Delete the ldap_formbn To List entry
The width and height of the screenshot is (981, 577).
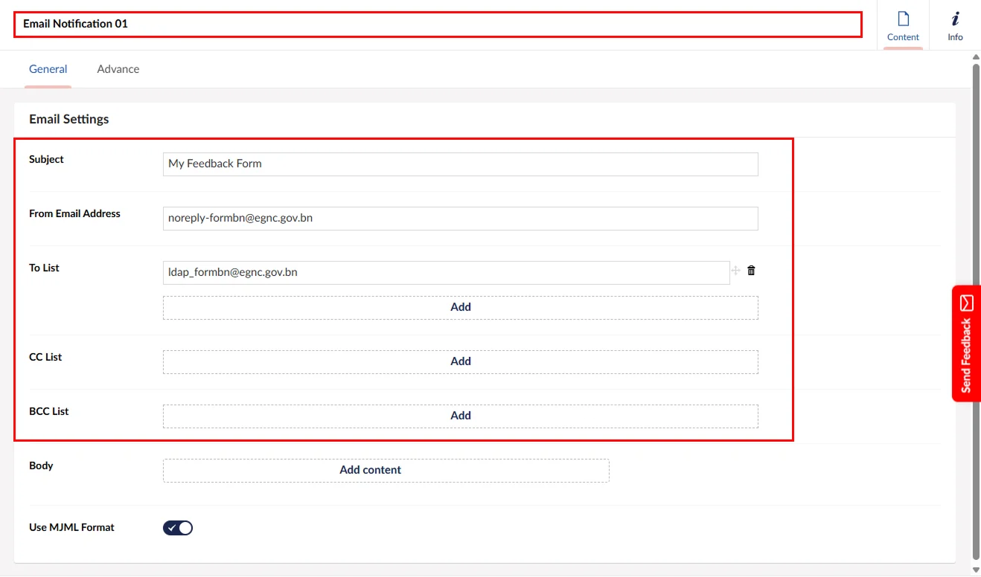[751, 271]
